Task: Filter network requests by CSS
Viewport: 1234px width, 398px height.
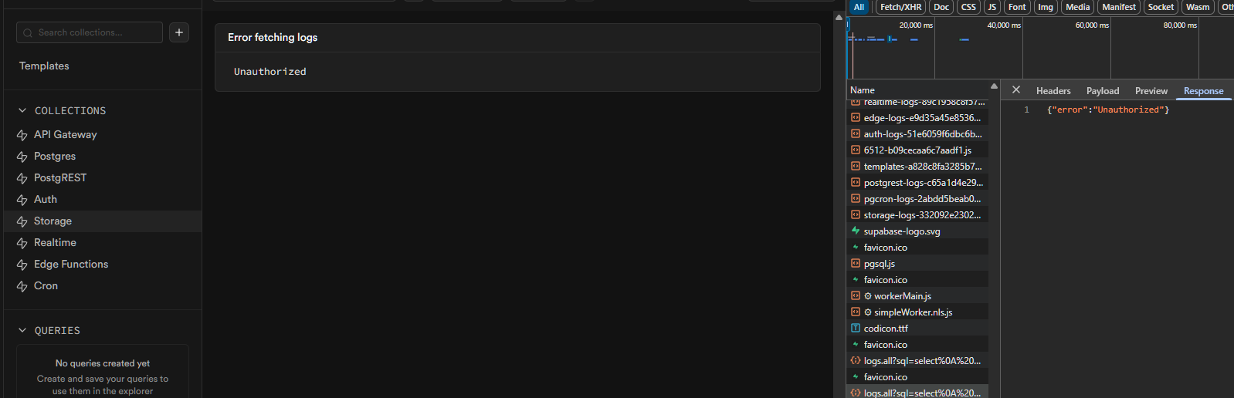Action: click(968, 7)
